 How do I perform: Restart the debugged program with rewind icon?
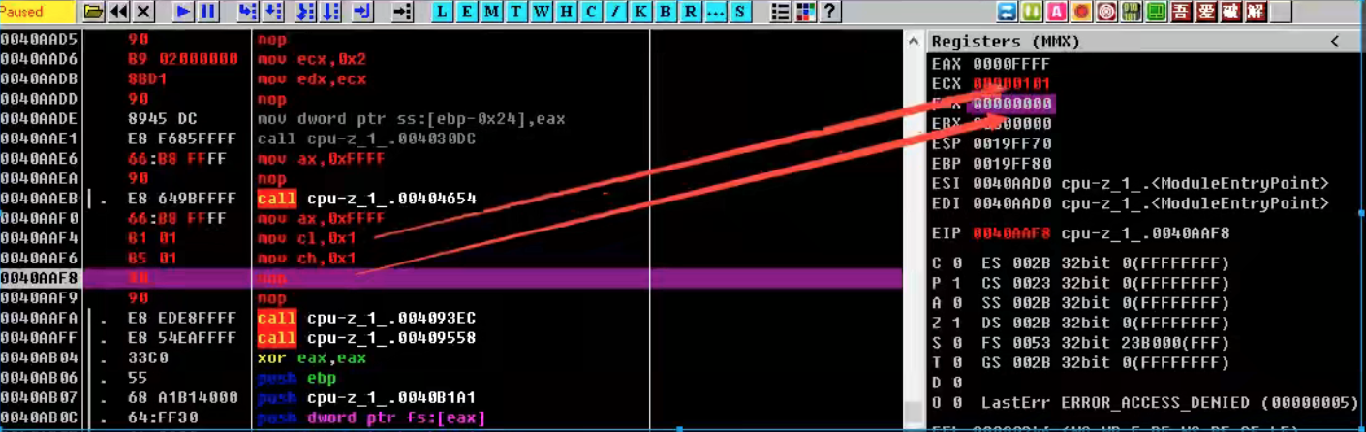(118, 13)
